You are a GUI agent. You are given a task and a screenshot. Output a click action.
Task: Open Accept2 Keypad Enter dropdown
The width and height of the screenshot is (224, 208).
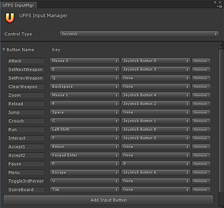85,155
